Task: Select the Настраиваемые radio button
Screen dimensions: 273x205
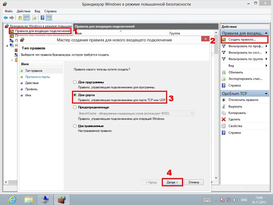Action: (75, 126)
